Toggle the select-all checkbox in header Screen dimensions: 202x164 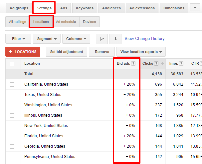pos(12,64)
